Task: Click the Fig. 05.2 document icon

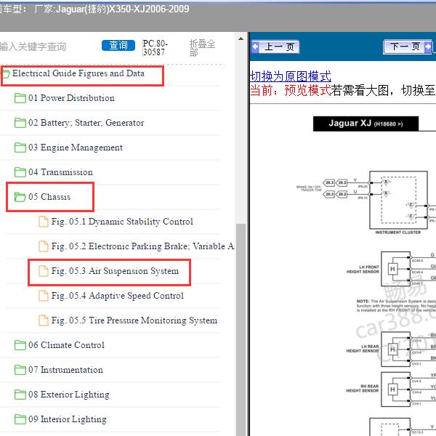Action: 43,246
